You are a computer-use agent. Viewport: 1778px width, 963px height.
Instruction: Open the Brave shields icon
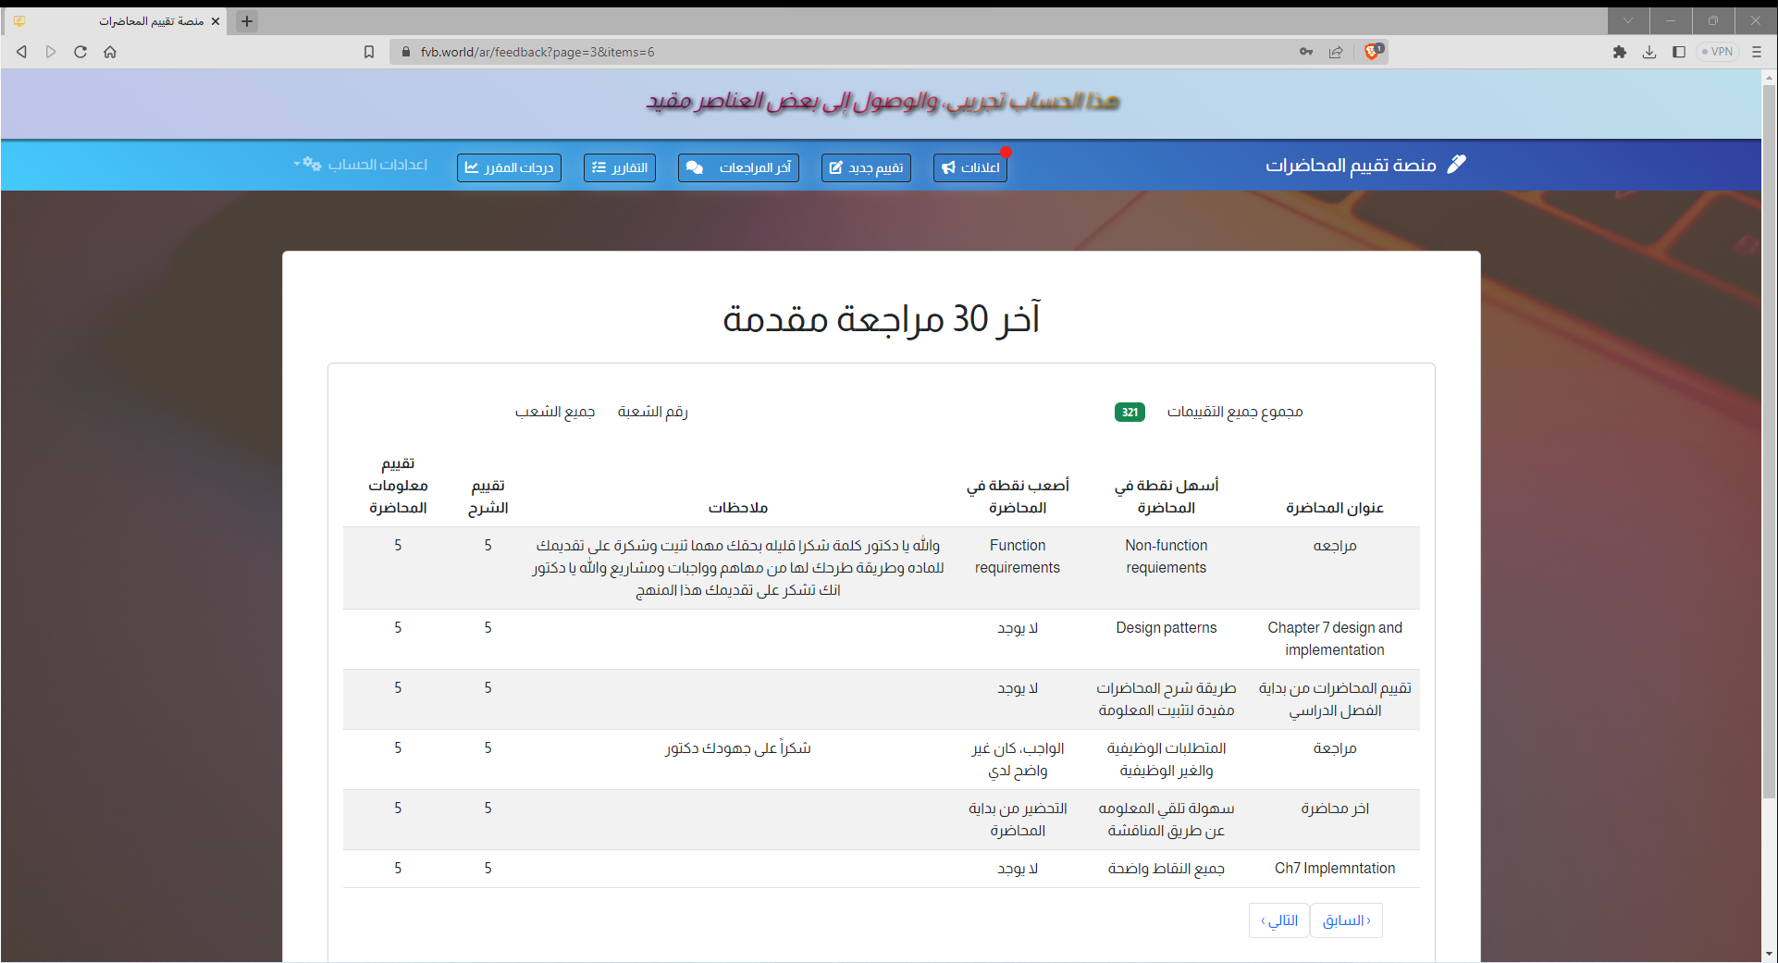[x=1373, y=52]
